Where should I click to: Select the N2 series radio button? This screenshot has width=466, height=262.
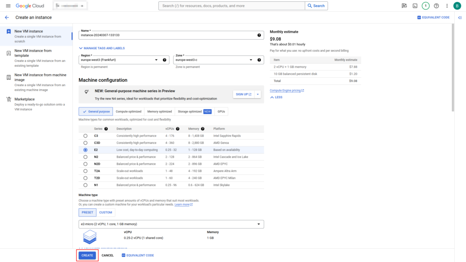(x=85, y=157)
